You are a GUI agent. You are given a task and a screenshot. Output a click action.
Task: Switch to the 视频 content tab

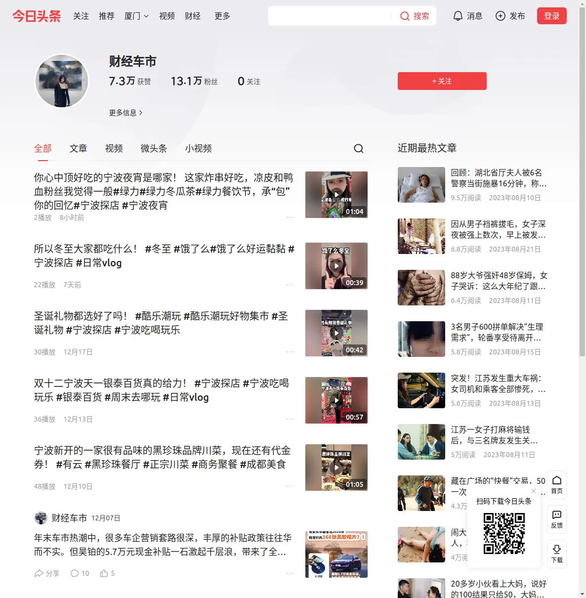click(114, 148)
